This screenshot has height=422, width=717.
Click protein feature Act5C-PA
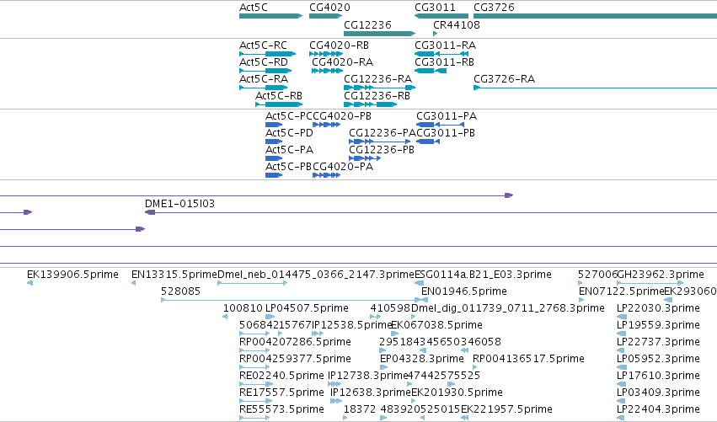(x=274, y=158)
